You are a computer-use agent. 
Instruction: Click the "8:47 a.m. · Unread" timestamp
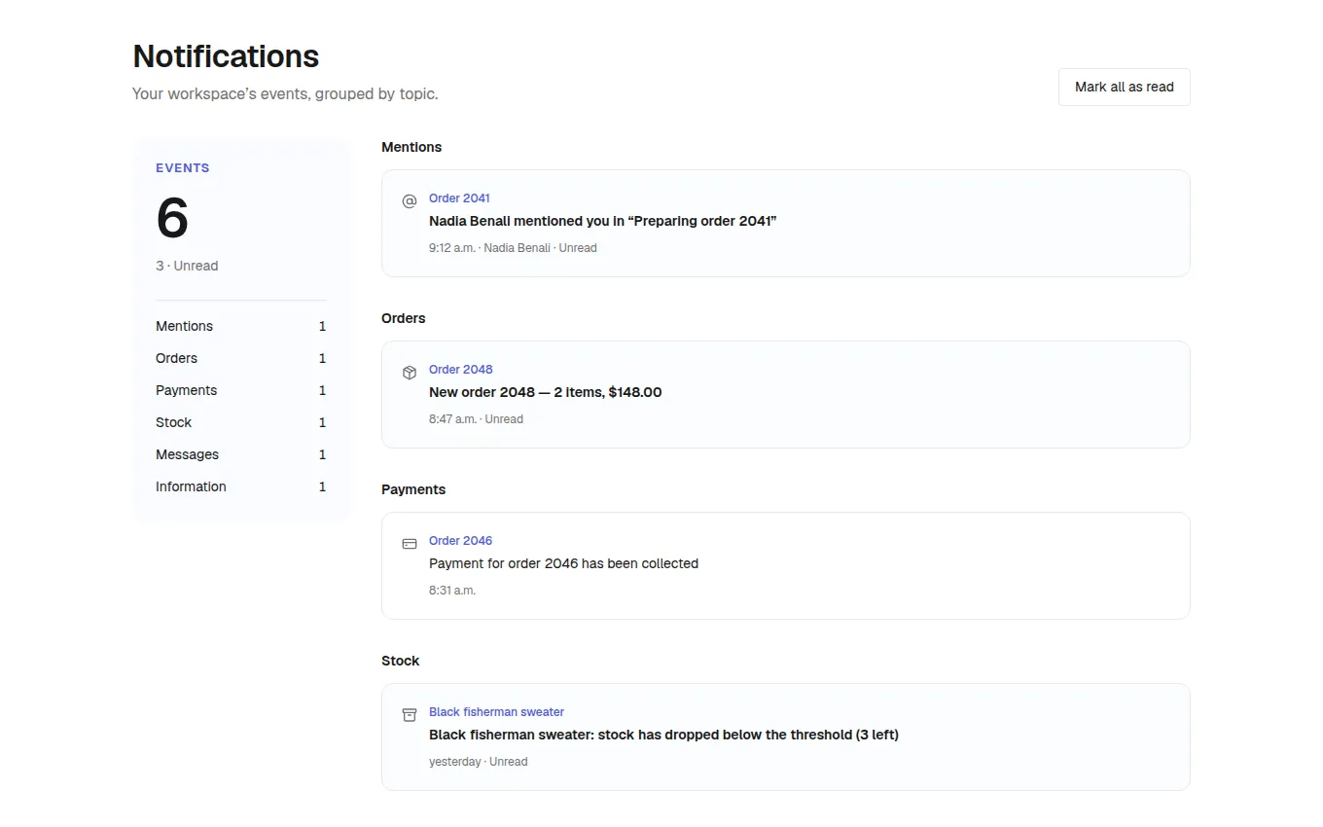476,419
